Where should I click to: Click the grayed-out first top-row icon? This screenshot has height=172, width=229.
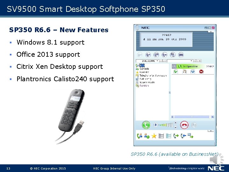coord(140,55)
